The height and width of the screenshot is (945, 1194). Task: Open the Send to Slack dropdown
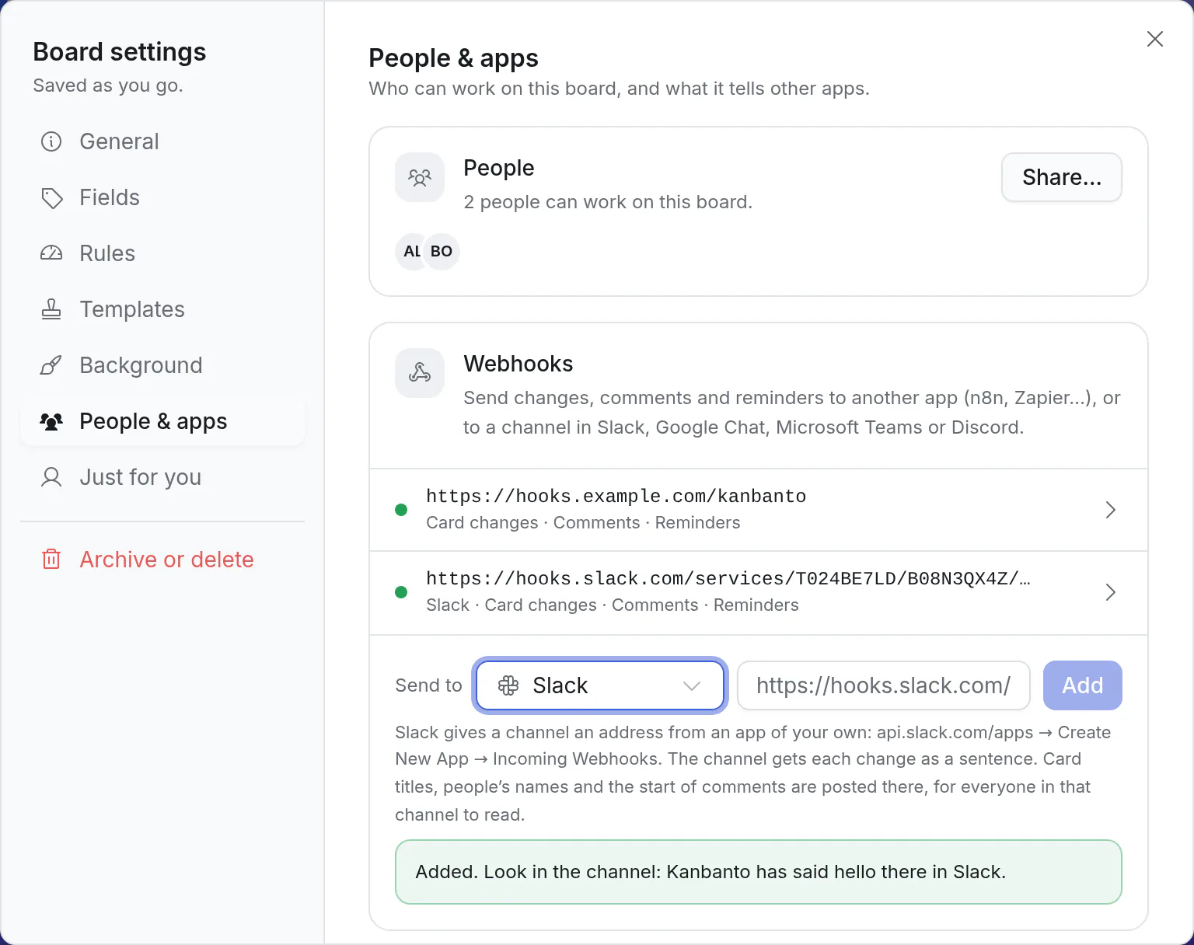click(x=600, y=685)
